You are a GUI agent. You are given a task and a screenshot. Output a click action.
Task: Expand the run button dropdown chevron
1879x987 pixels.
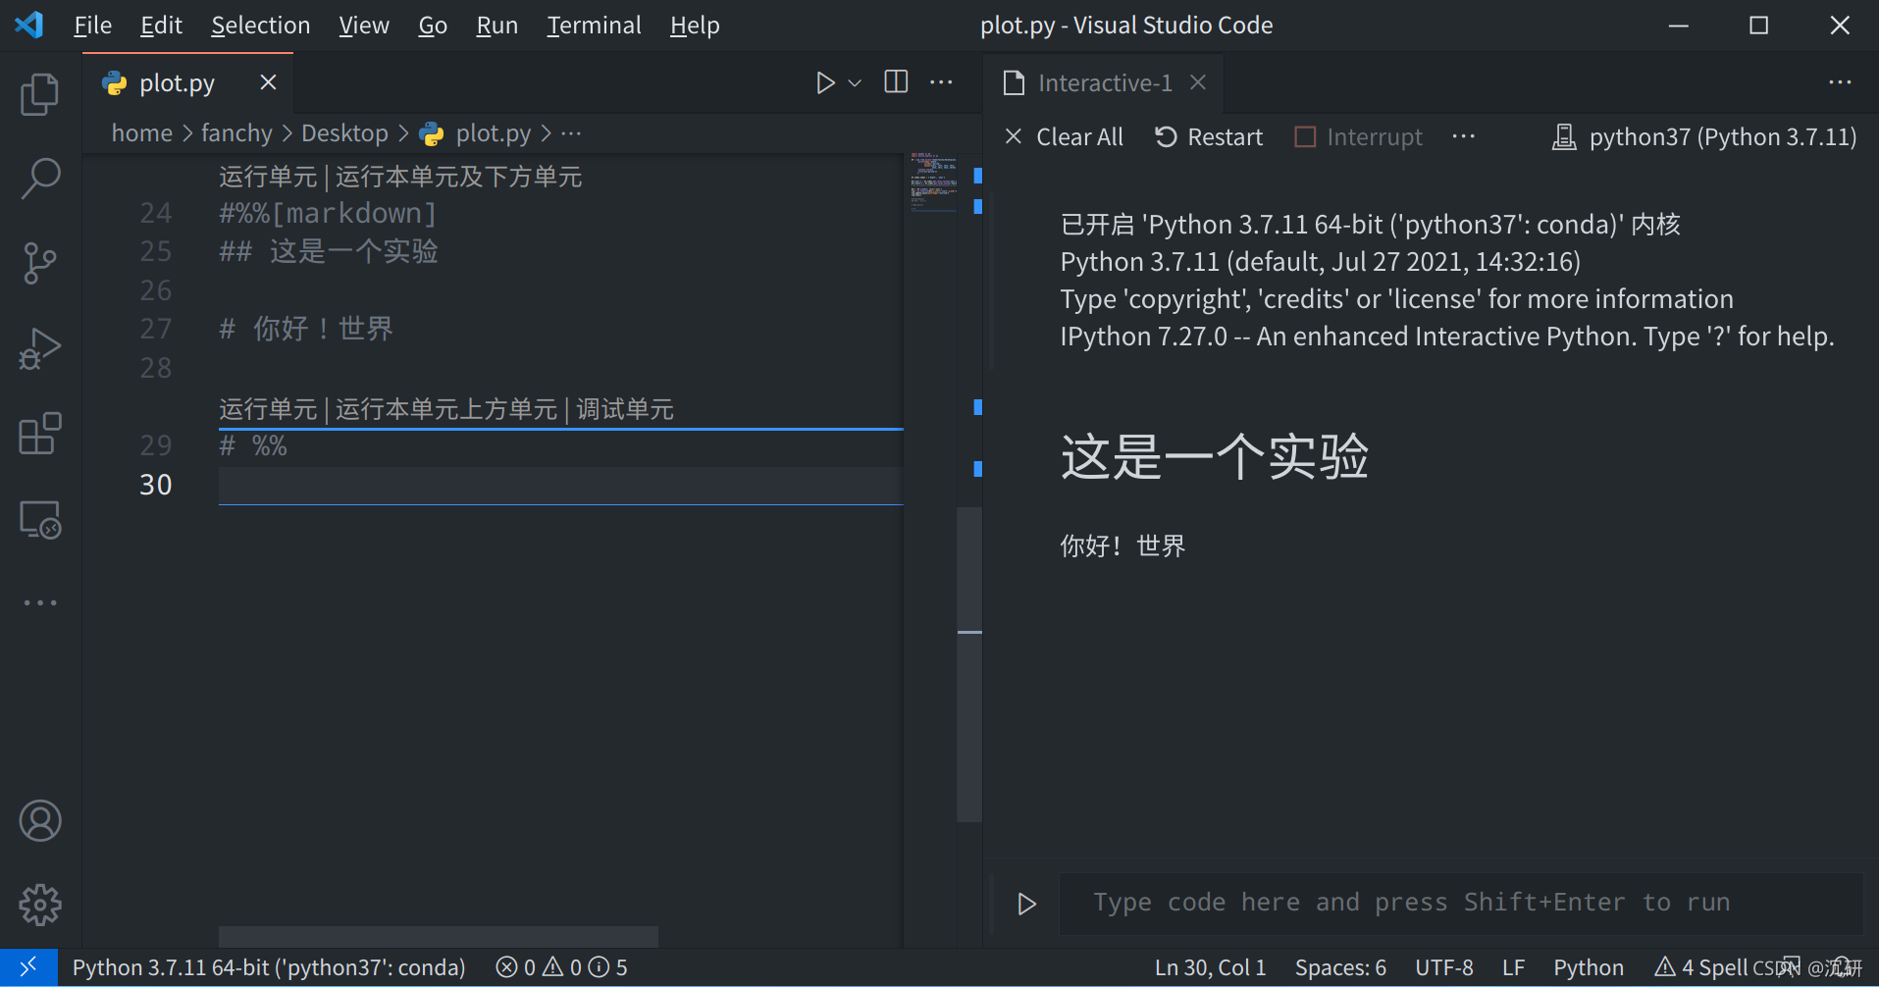[853, 82]
